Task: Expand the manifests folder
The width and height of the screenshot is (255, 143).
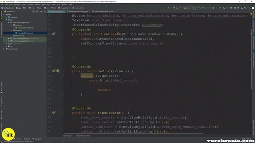Action: click(6, 17)
